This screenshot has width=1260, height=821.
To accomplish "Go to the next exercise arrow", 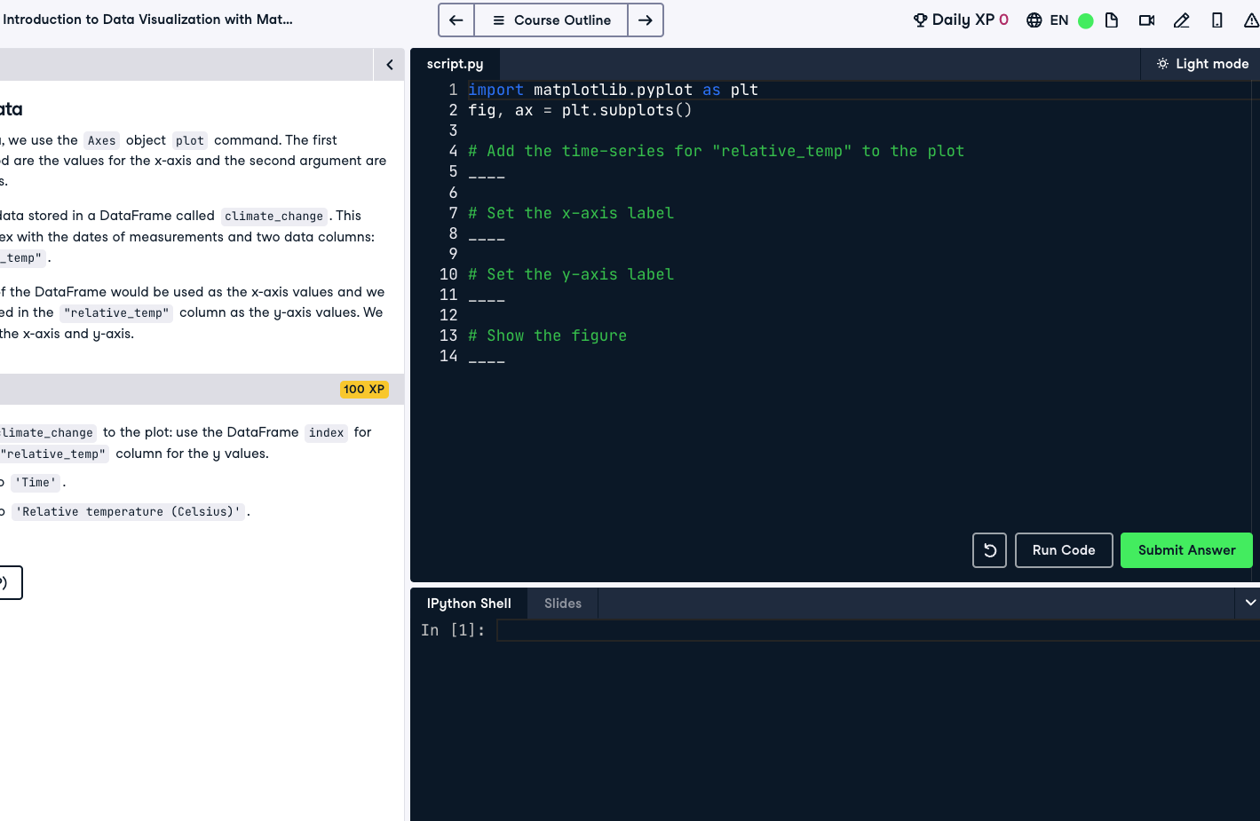I will pyautogui.click(x=646, y=20).
